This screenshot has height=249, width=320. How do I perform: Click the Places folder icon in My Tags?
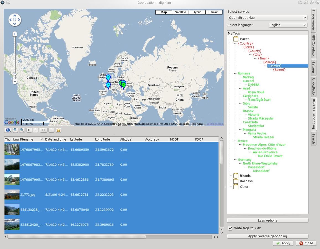(236, 39)
